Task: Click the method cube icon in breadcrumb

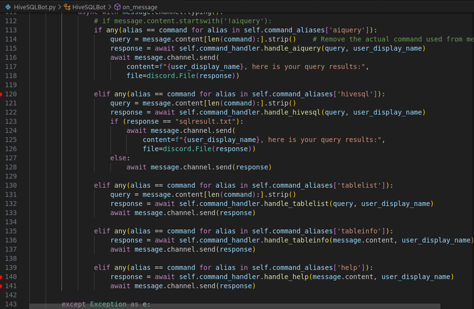Action: 117,7
